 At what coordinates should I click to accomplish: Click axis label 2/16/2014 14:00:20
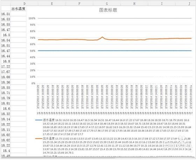[x=38, y=97]
